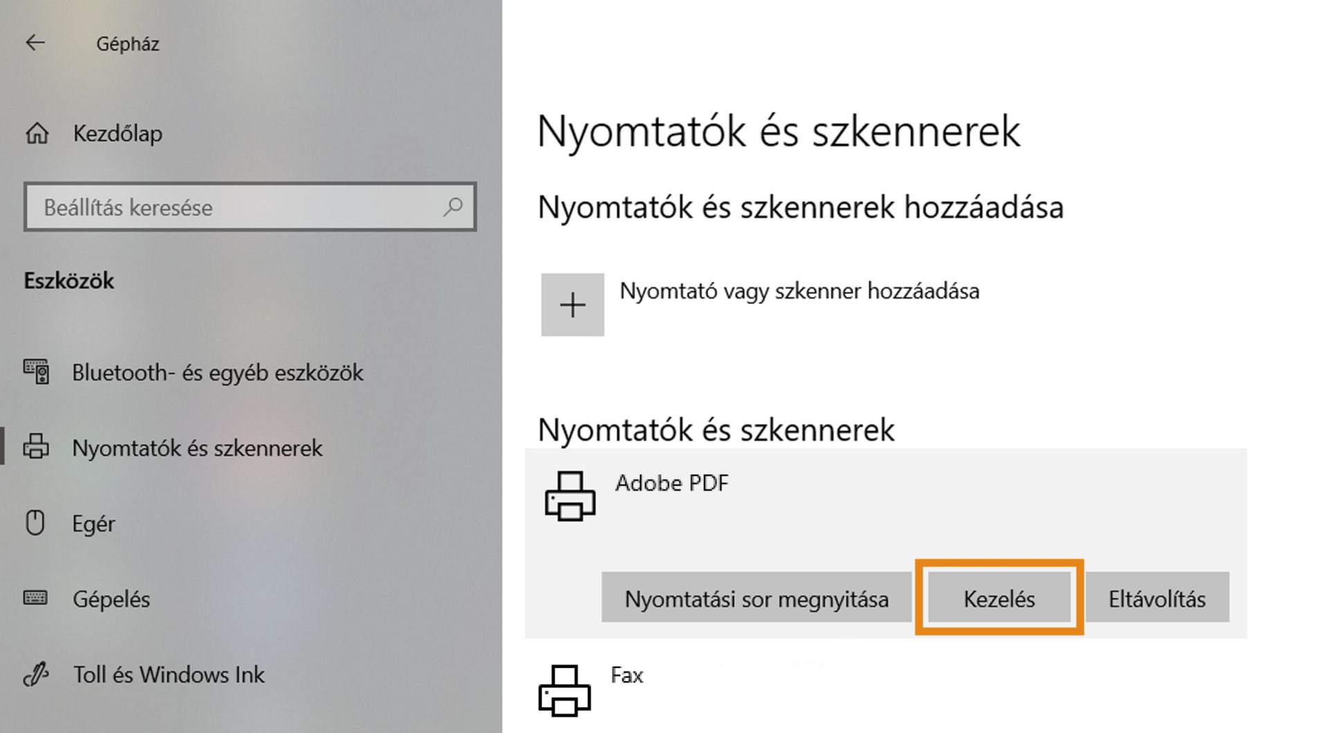Select the Adobe PDF printer entry
This screenshot has height=733, width=1329.
(x=671, y=483)
